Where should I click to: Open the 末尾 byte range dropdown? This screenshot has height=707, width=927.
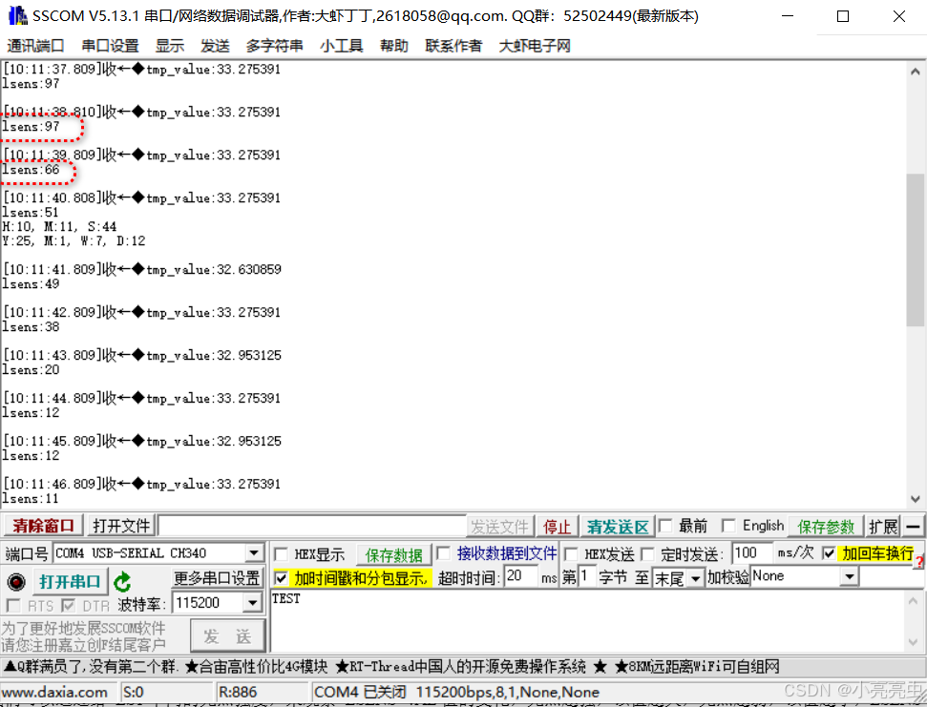coord(695,578)
